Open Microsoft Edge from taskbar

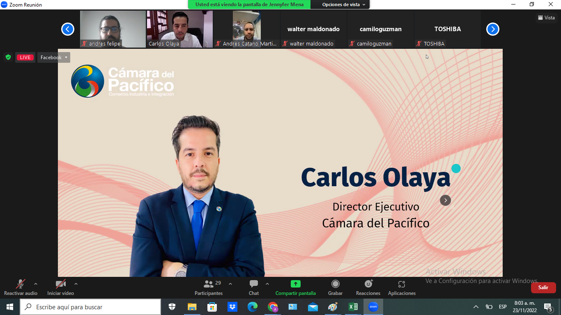coord(252,307)
